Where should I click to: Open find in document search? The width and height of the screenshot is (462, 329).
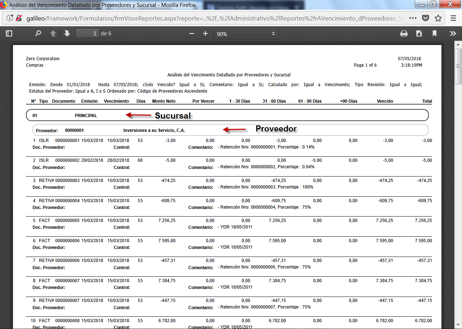point(38,34)
